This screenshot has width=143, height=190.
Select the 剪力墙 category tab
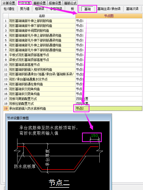(x=25, y=9)
